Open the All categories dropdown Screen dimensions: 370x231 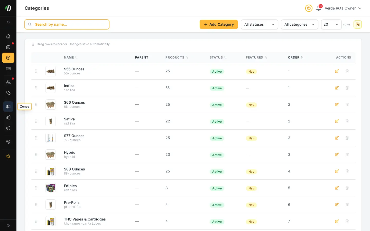pyautogui.click(x=300, y=24)
